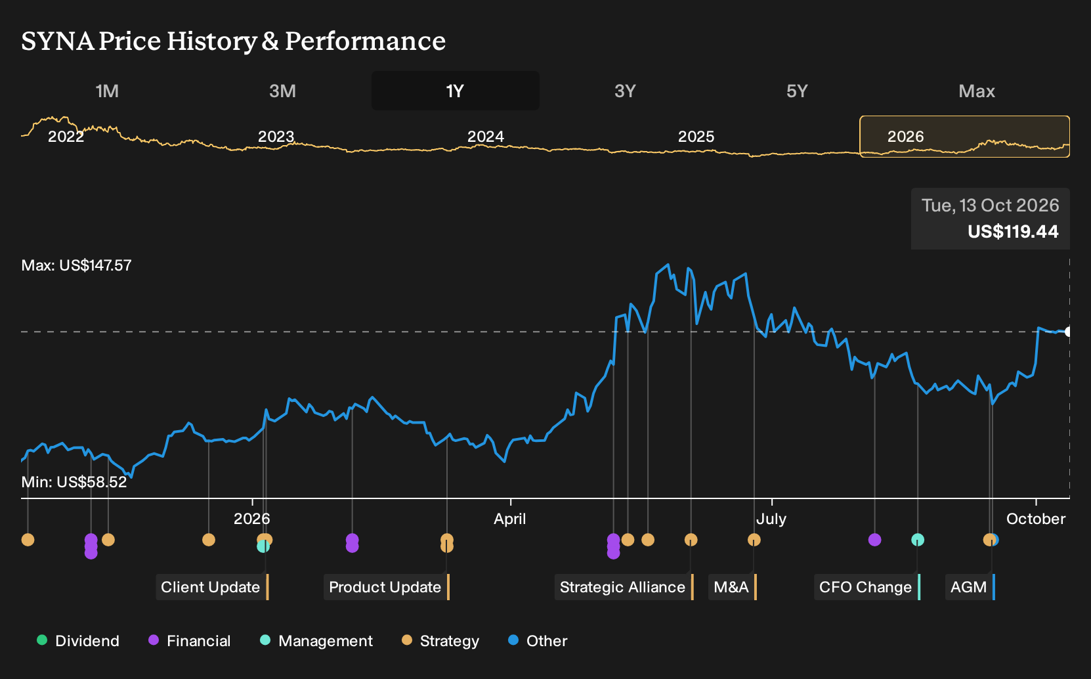Click the SYNA Price History & Performance heading
1091x679 pixels.
(x=234, y=41)
